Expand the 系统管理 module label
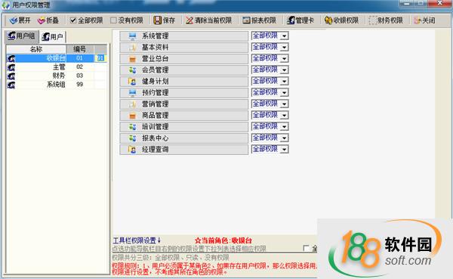This screenshot has height=279, width=453. coord(155,36)
